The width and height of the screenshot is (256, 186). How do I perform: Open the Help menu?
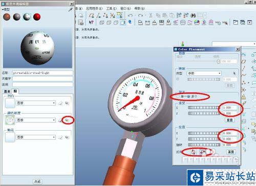pos(140,8)
